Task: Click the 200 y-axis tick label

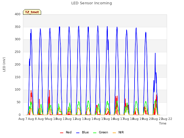Action: pyautogui.click(x=18, y=64)
